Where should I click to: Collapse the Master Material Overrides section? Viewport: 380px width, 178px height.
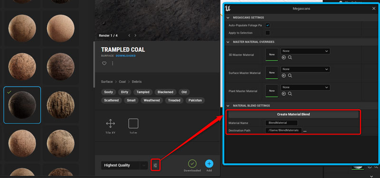tap(228, 42)
